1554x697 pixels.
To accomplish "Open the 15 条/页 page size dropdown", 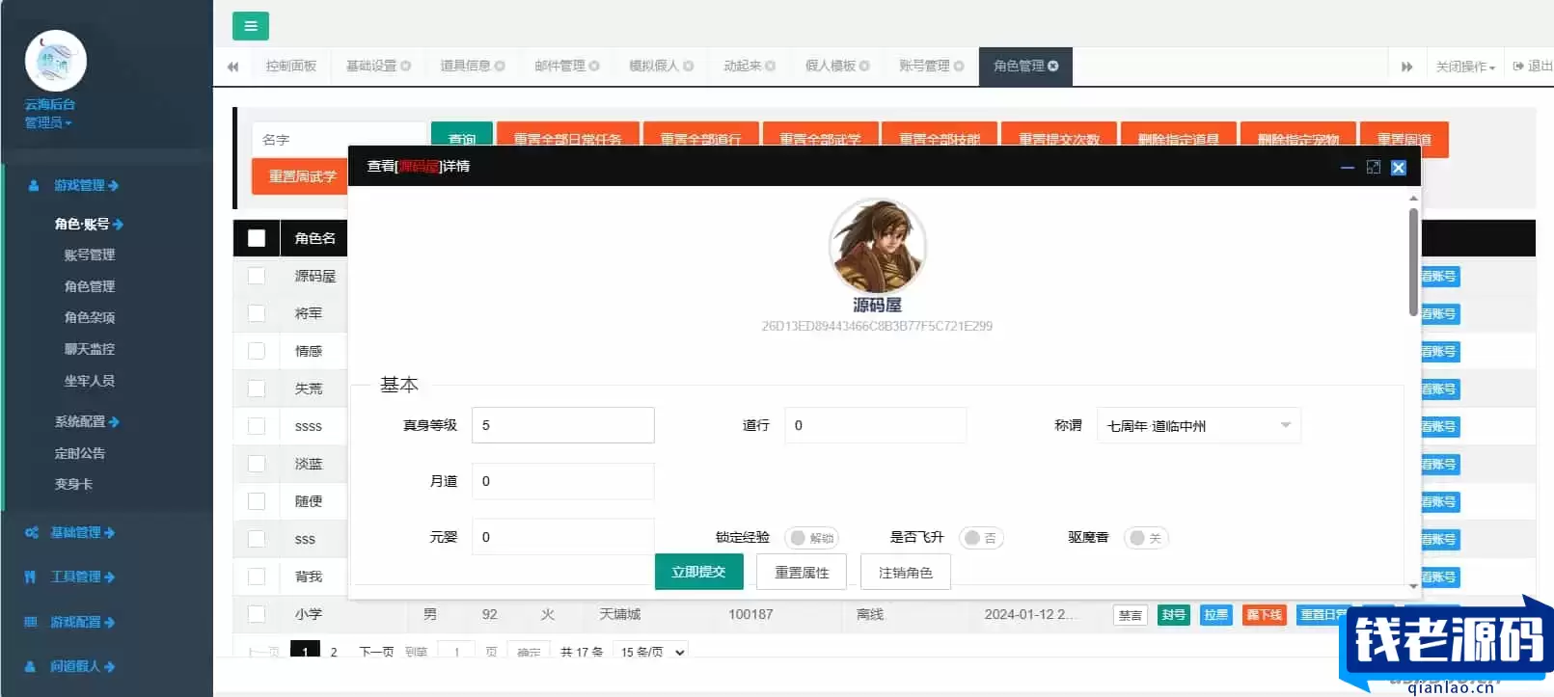I will point(652,653).
